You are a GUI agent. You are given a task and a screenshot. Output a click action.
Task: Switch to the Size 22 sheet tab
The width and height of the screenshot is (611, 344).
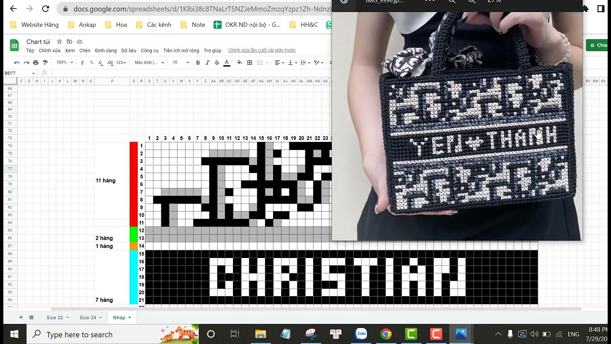pyautogui.click(x=57, y=317)
